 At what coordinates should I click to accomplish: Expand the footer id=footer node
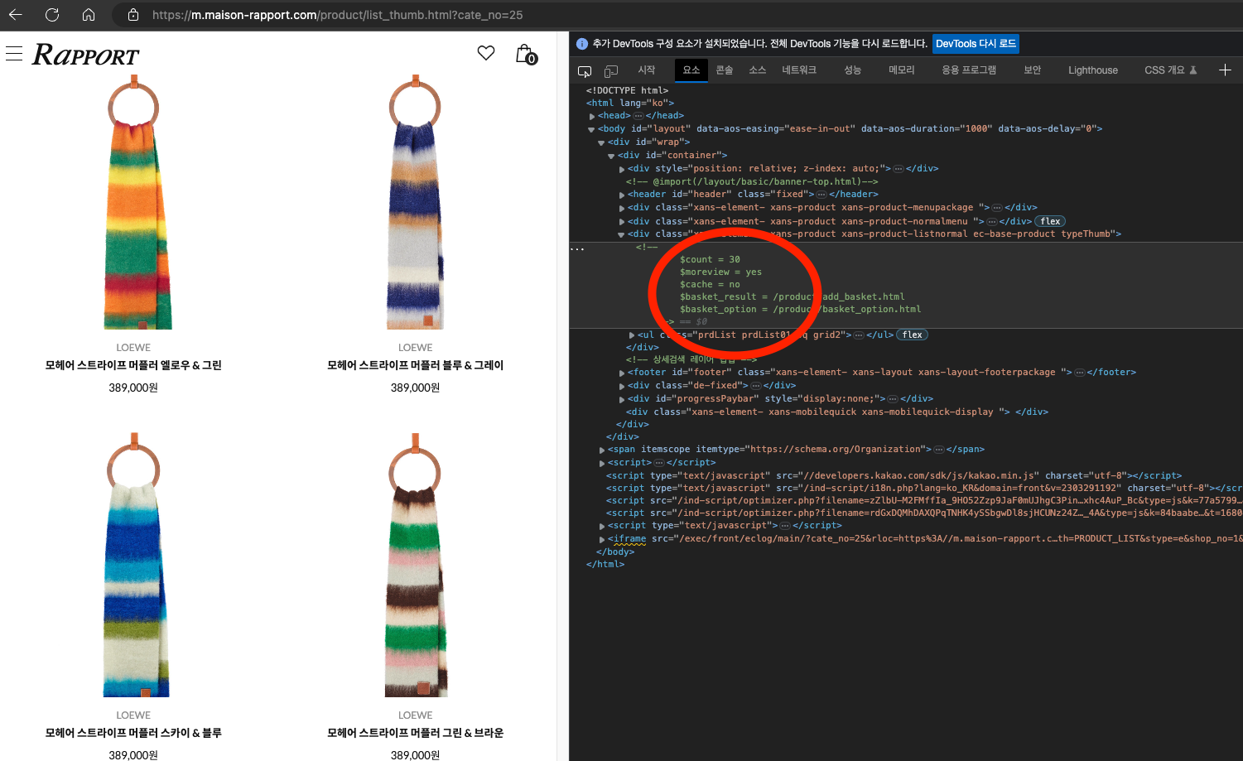(622, 373)
